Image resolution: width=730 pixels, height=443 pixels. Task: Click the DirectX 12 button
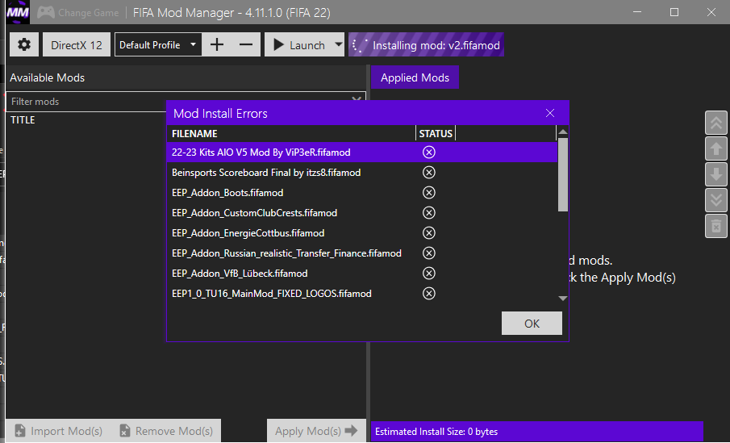click(77, 44)
